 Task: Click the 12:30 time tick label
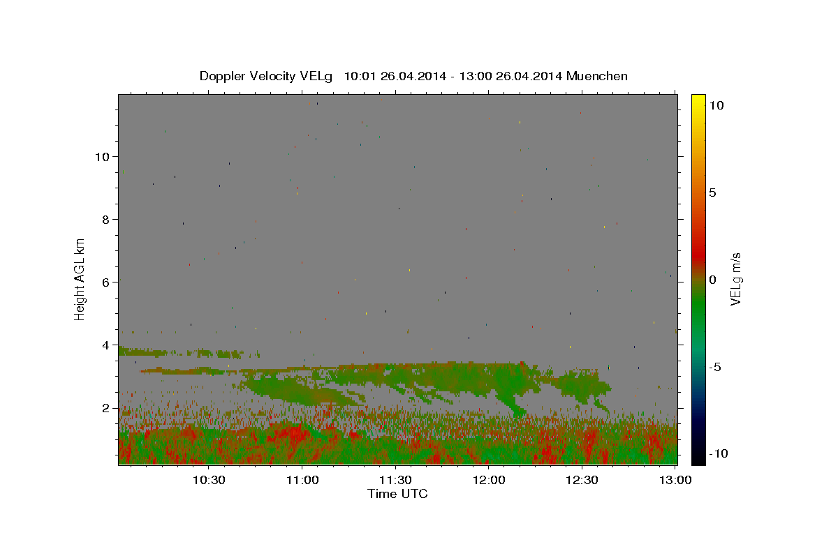pos(582,480)
